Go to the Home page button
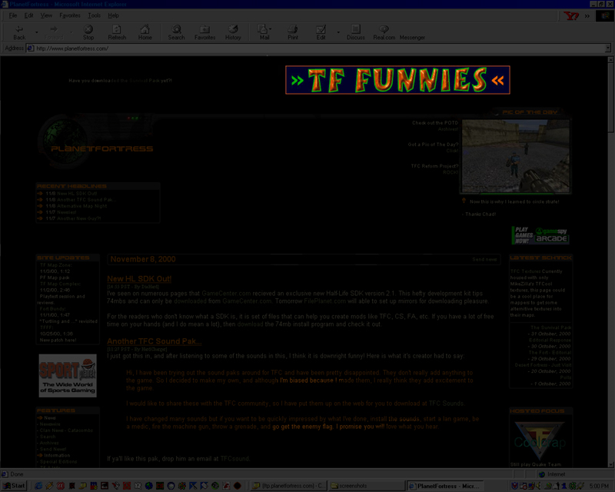Viewport: 615px width, 492px height. click(x=145, y=32)
